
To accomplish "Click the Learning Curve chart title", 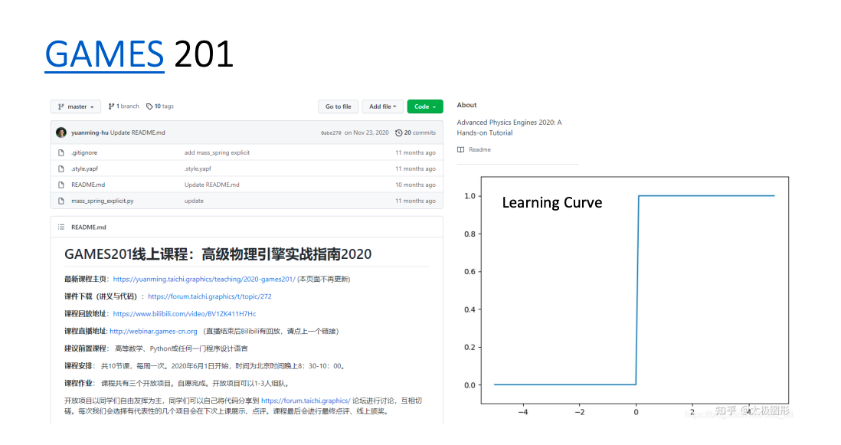I will [x=552, y=203].
